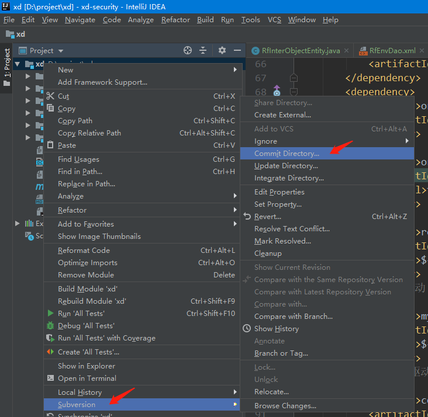Click the XML file icon on RfEnvDao tab
Viewport: 428px width, 417px height.
coord(363,51)
